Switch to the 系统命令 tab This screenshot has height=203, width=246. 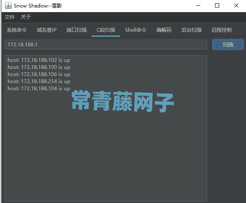17,30
